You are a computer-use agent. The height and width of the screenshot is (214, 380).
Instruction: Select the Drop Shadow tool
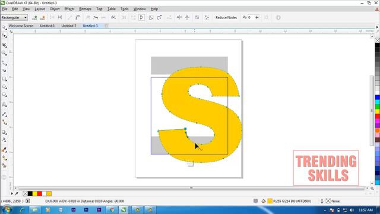pyautogui.click(x=4, y=132)
